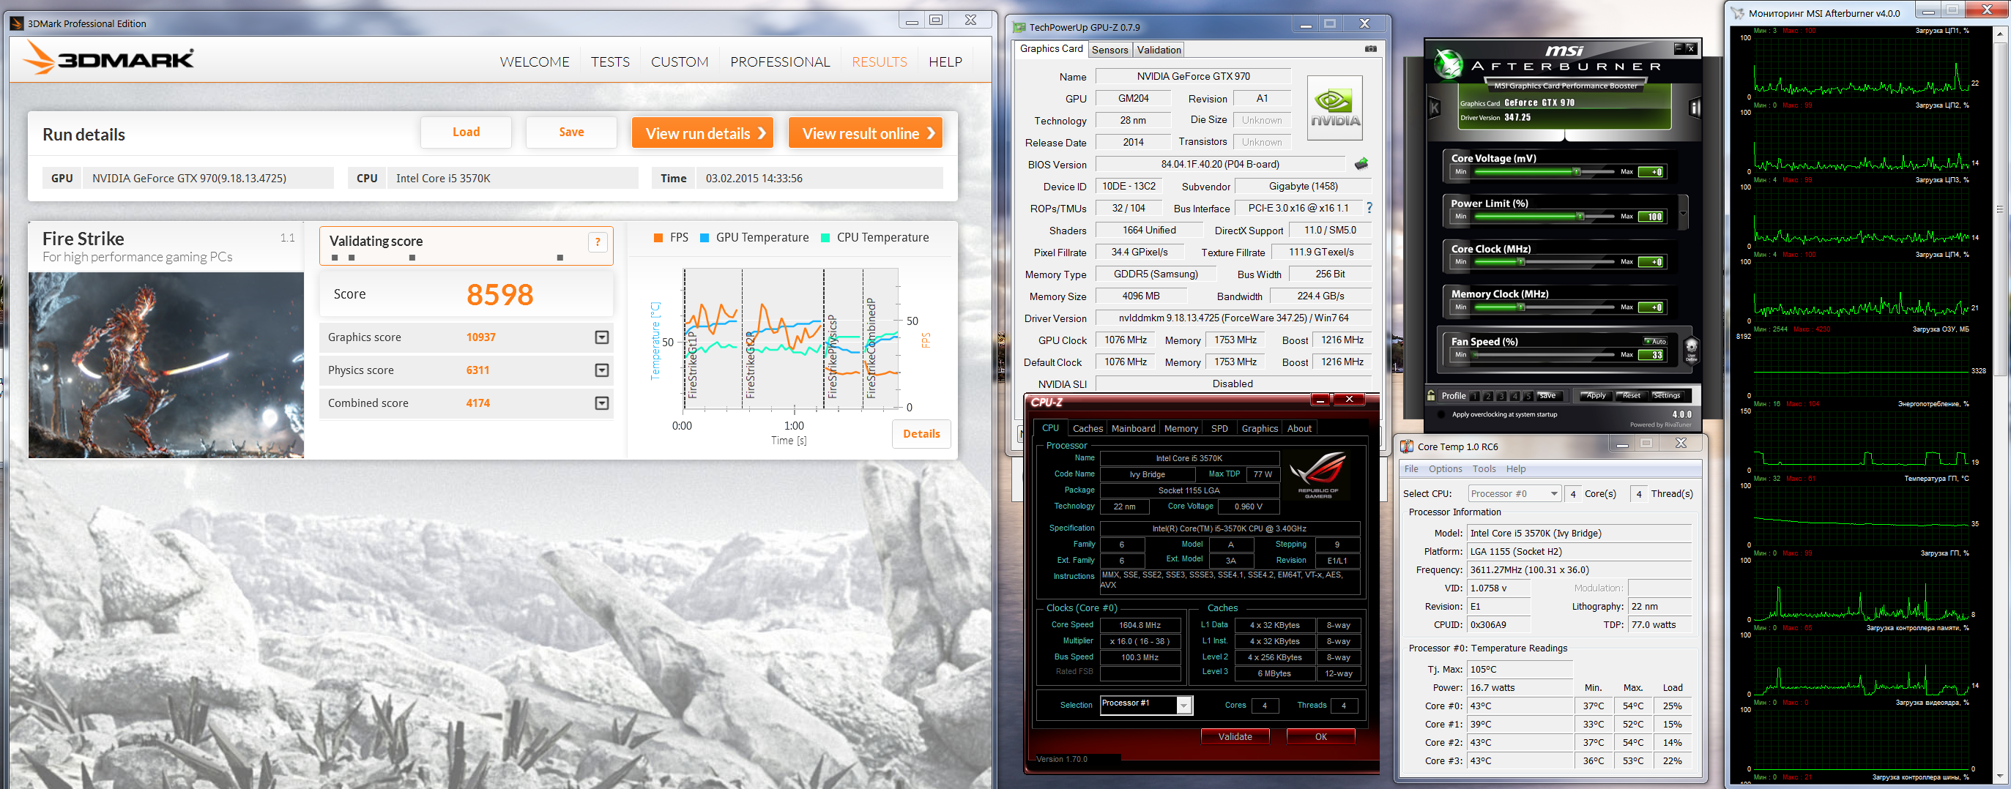Click the Save button in Run details
The height and width of the screenshot is (789, 2011).
[571, 132]
